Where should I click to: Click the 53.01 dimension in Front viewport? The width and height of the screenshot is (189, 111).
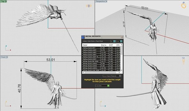(51, 60)
